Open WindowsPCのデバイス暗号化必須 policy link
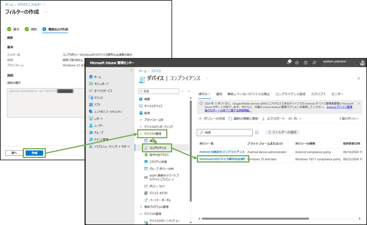367x225 pixels. pos(222,159)
